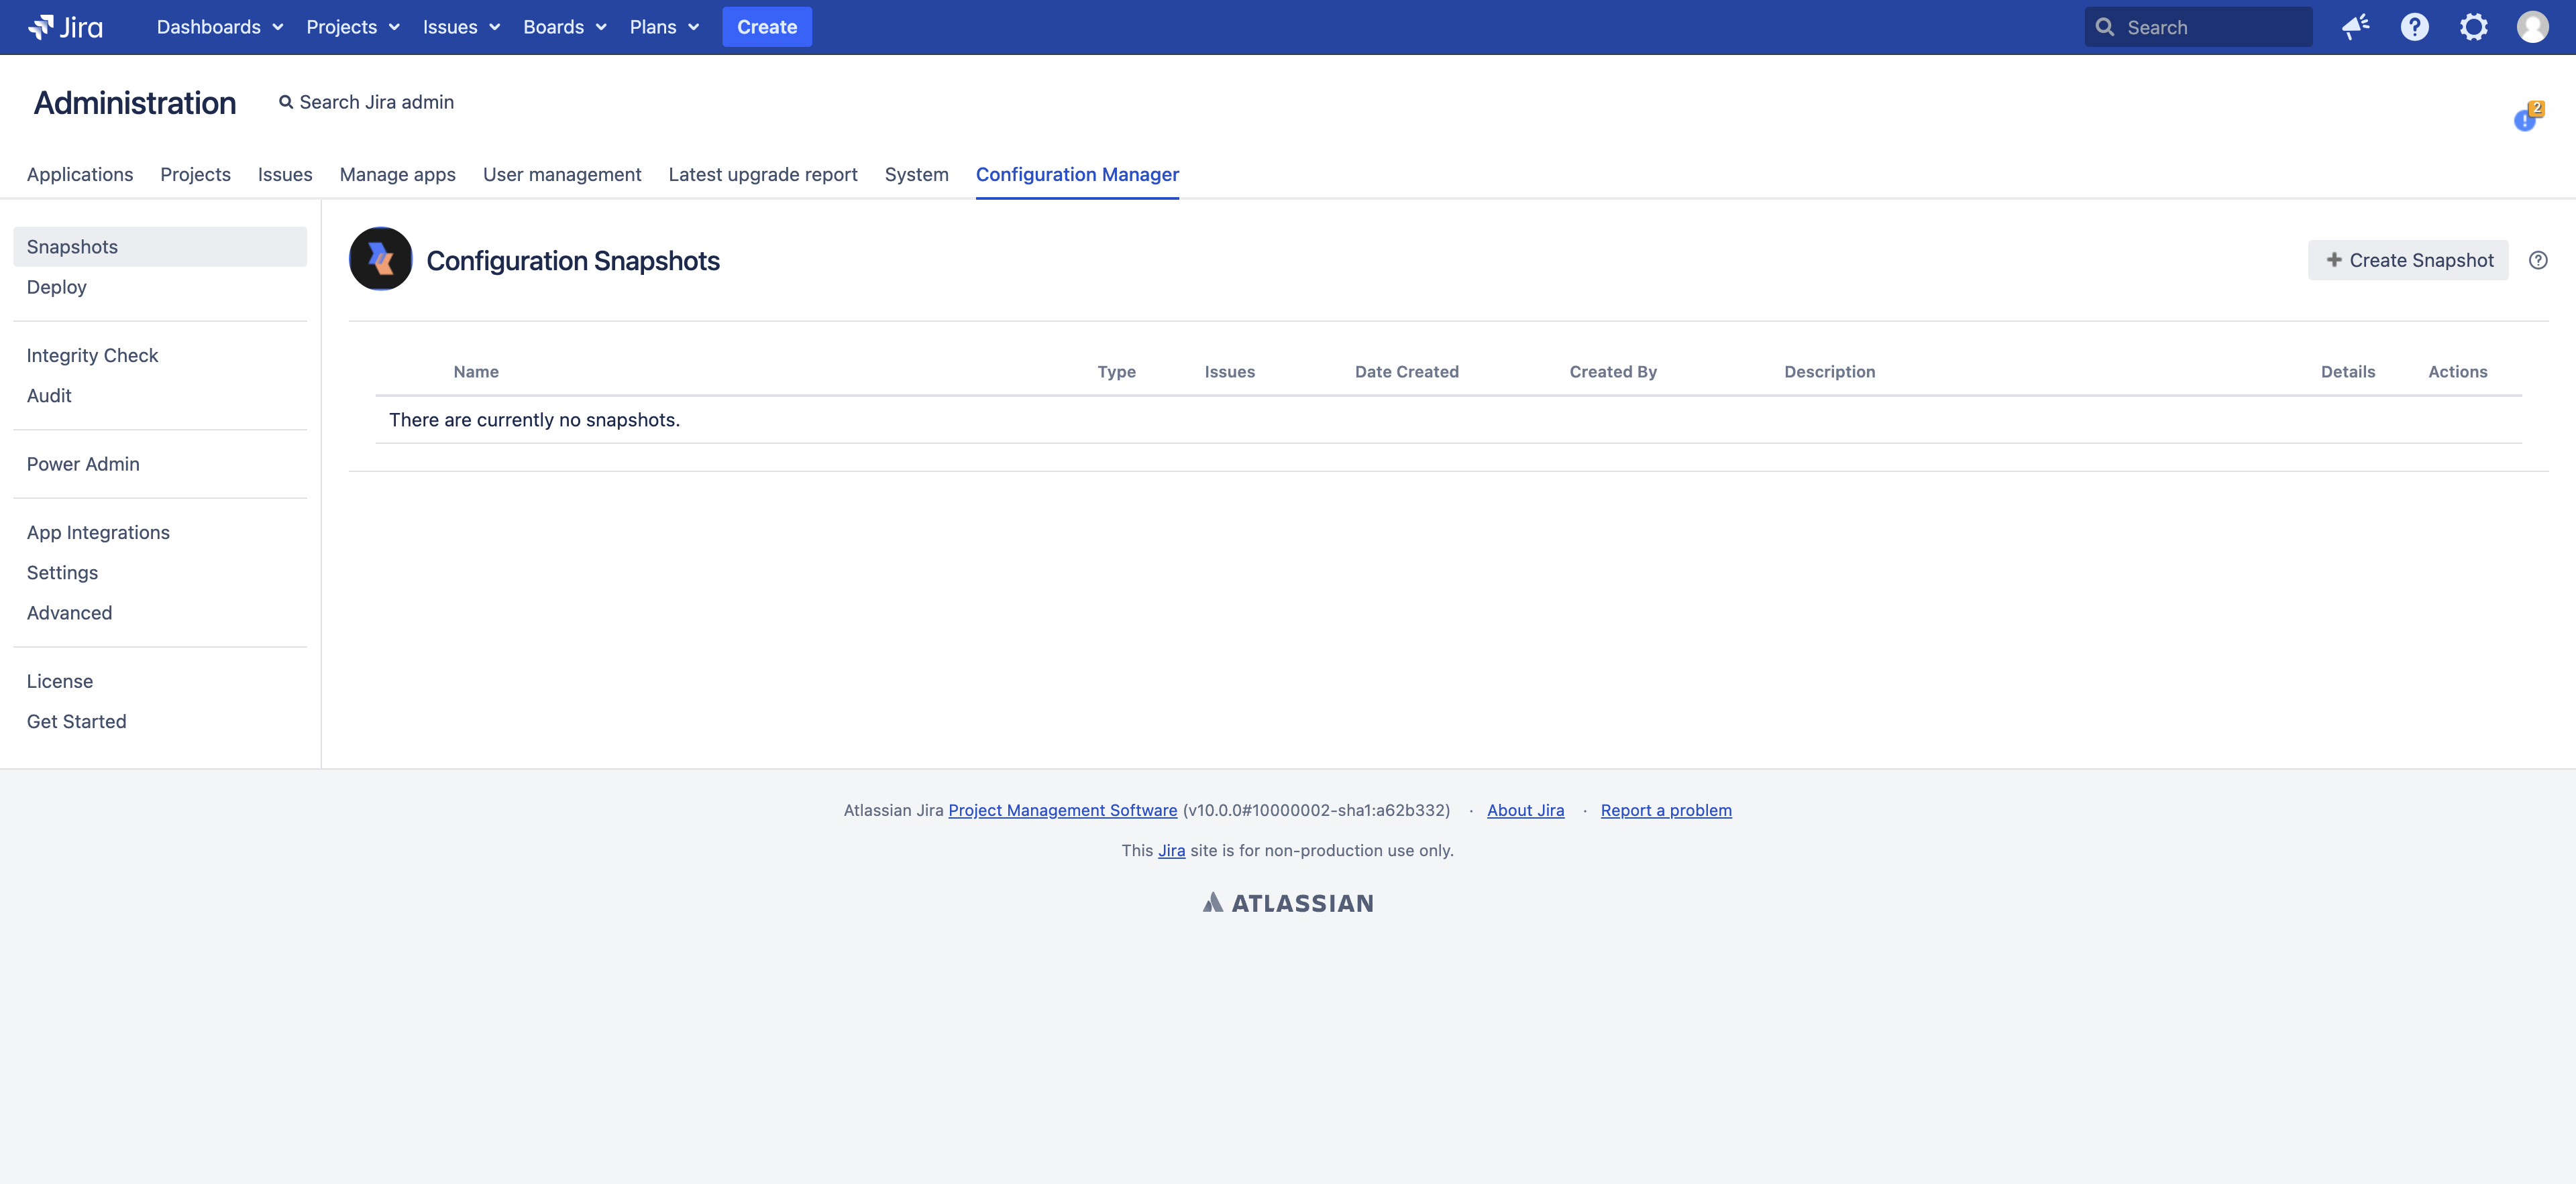The height and width of the screenshot is (1184, 2576).
Task: Open Audit in the sidebar
Action: (160, 397)
